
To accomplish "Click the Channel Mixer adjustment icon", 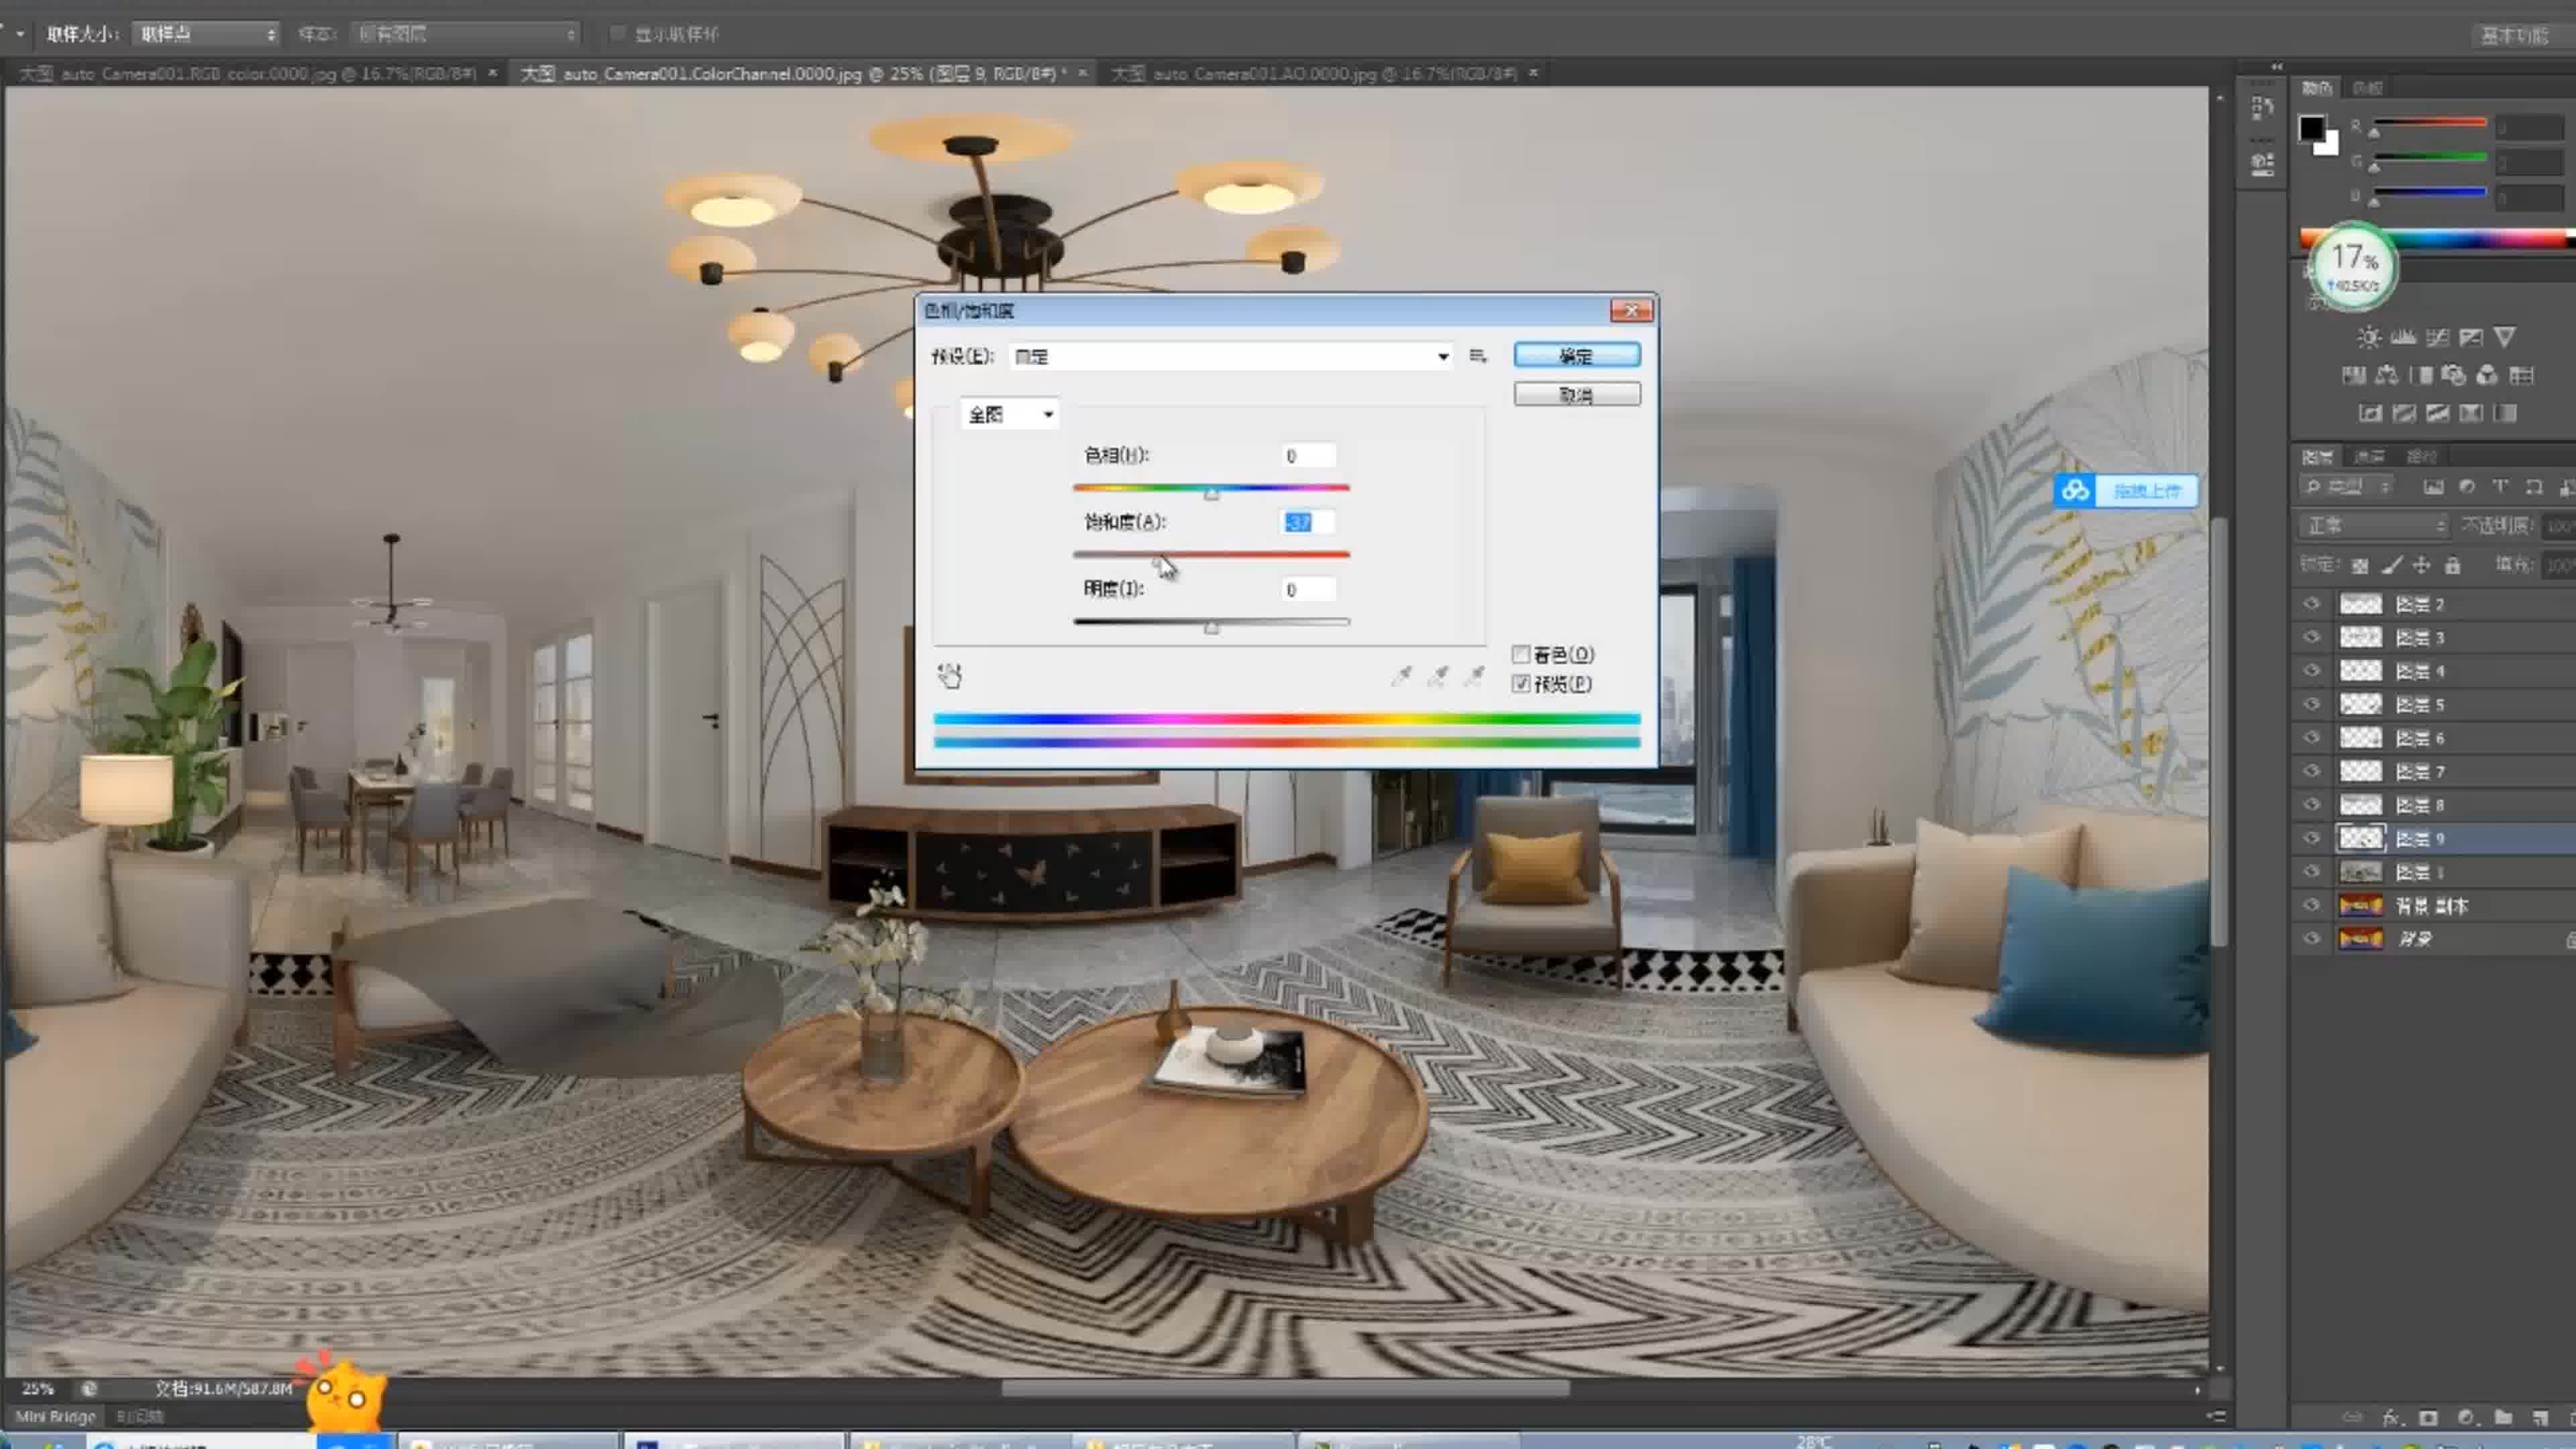I will click(2487, 375).
